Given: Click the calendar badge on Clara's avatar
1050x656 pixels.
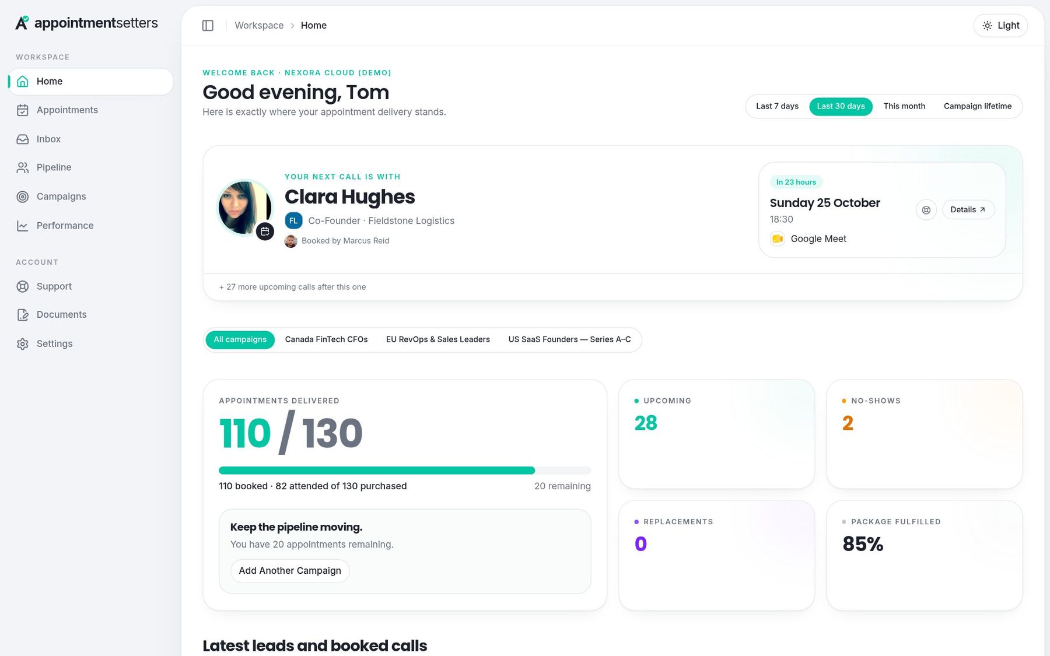Looking at the screenshot, I should [x=265, y=231].
